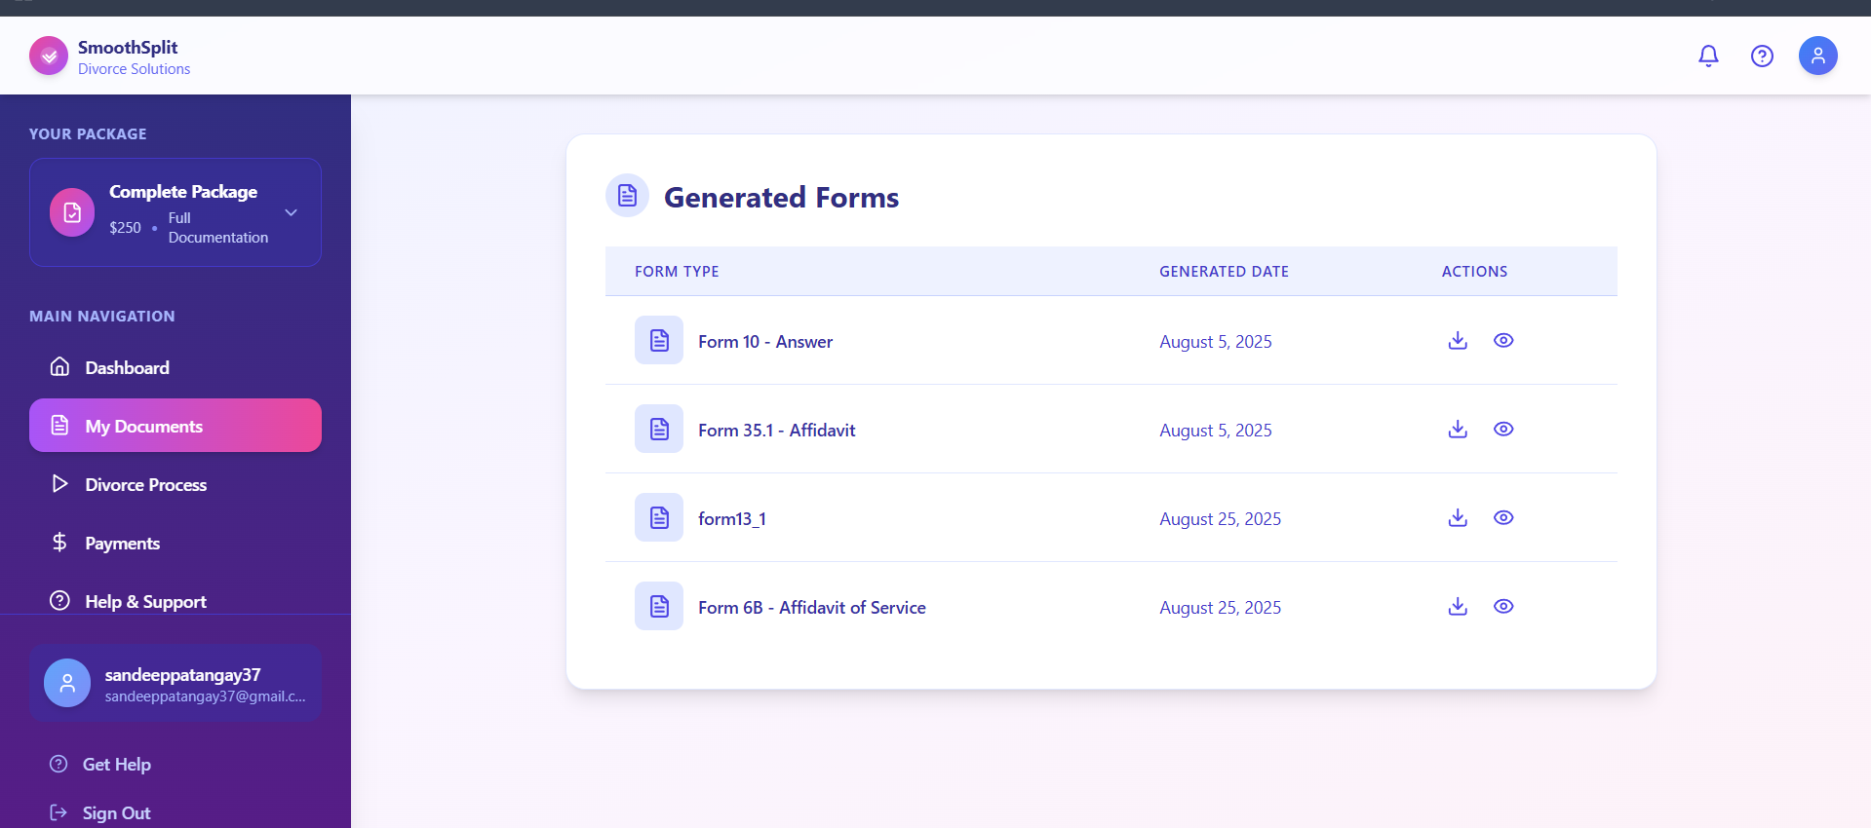This screenshot has width=1871, height=828.
Task: Download the form13_1 document
Action: click(x=1458, y=517)
